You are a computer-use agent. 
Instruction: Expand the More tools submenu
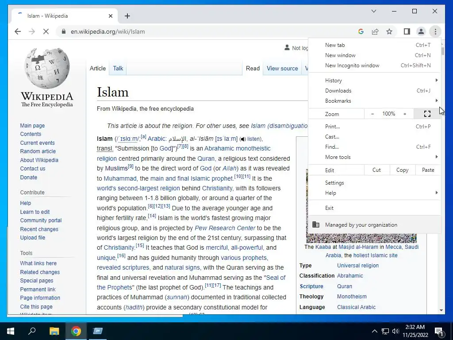[374, 157]
